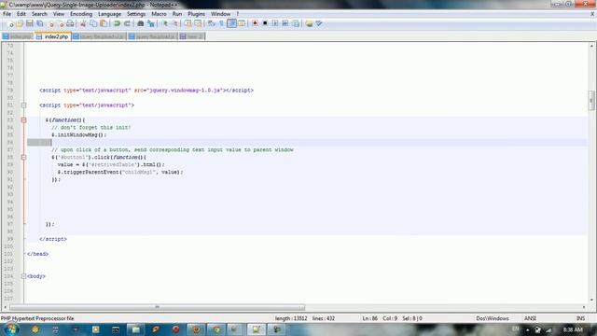The height and width of the screenshot is (336, 597).
Task: Click the ANSI encoding status bar entry
Action: point(530,318)
